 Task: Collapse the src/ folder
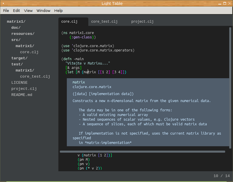coord(16,40)
